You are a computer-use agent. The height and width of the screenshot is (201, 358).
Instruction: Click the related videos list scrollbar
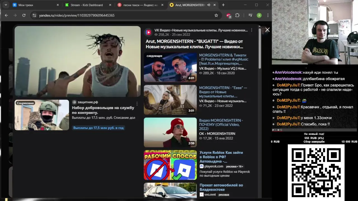click(x=260, y=48)
